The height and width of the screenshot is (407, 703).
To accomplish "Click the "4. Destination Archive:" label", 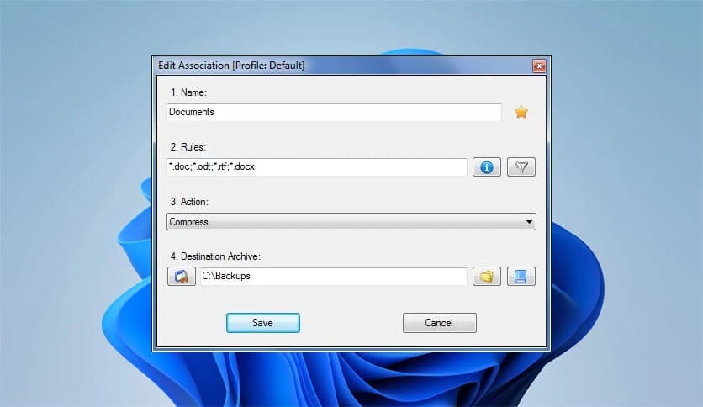I will point(215,256).
